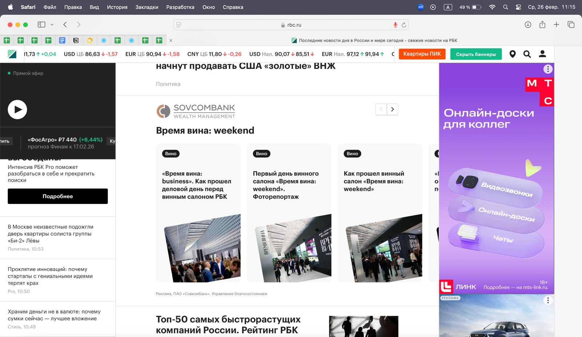Show Safari downloads
The height and width of the screenshot is (337, 582).
coord(528,25)
